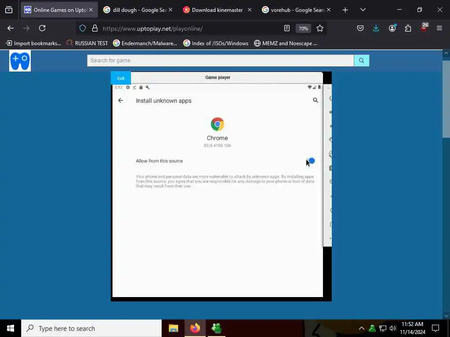
Task: Save page to Pocket
Action: (360, 28)
